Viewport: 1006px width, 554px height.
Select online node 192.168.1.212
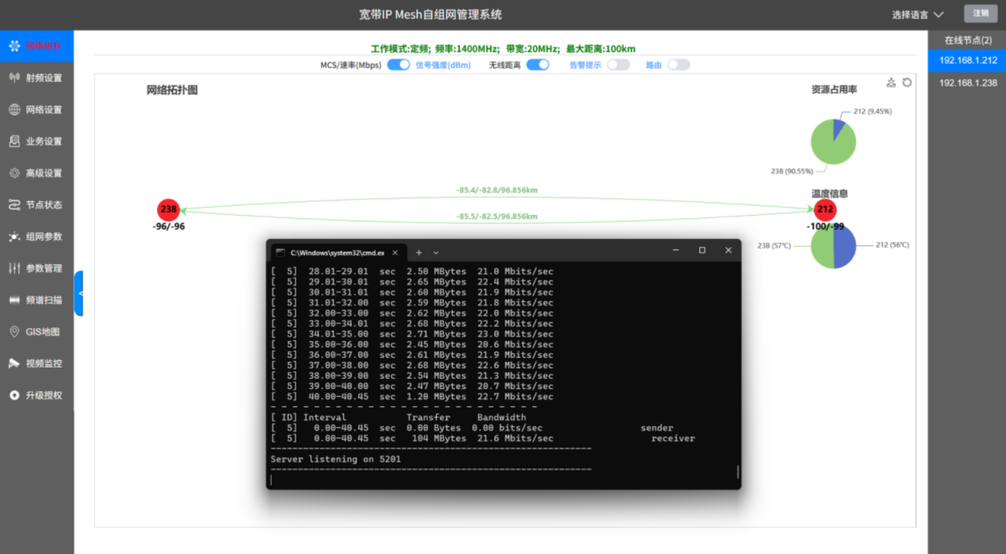click(967, 60)
